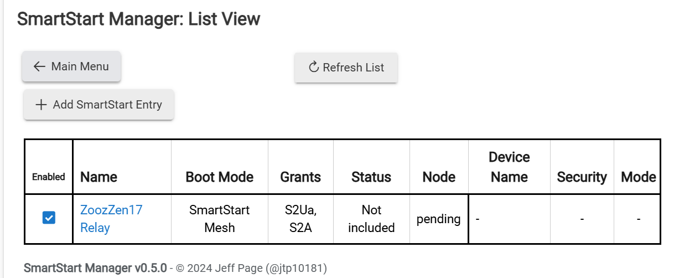Screen dimensions: 674x278
Task: Click the Enabled column header
Action: coord(49,177)
